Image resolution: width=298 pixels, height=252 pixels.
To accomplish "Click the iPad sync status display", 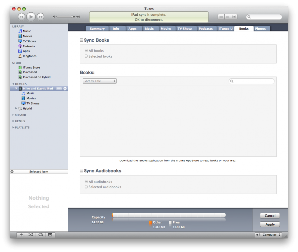I will click(x=149, y=17).
